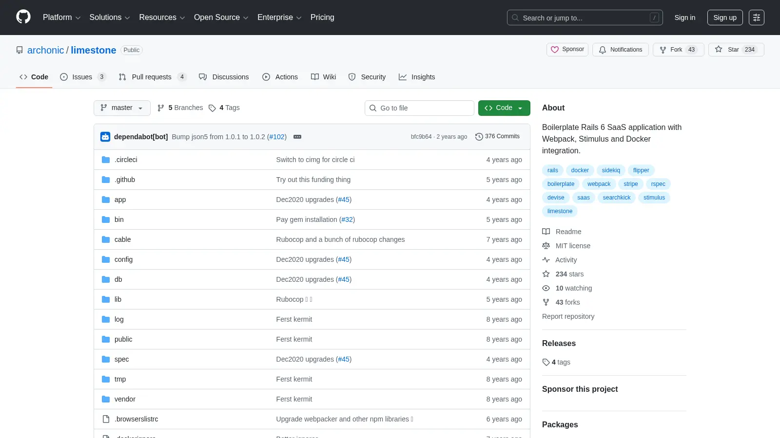Expand the Solutions menu
This screenshot has width=780, height=438.
(x=110, y=18)
